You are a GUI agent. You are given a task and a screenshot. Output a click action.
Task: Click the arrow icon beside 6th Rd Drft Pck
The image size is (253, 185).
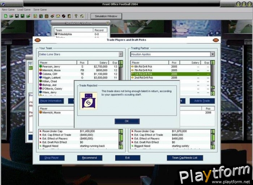click(x=133, y=66)
